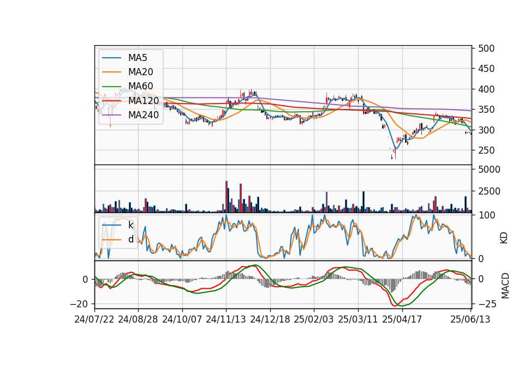524x376 pixels.
Task: Click the MA240 legend label
Action: point(144,115)
